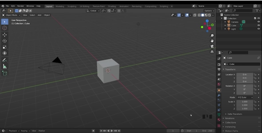
Task: Toggle the snapping magnet
Action: (109, 11)
